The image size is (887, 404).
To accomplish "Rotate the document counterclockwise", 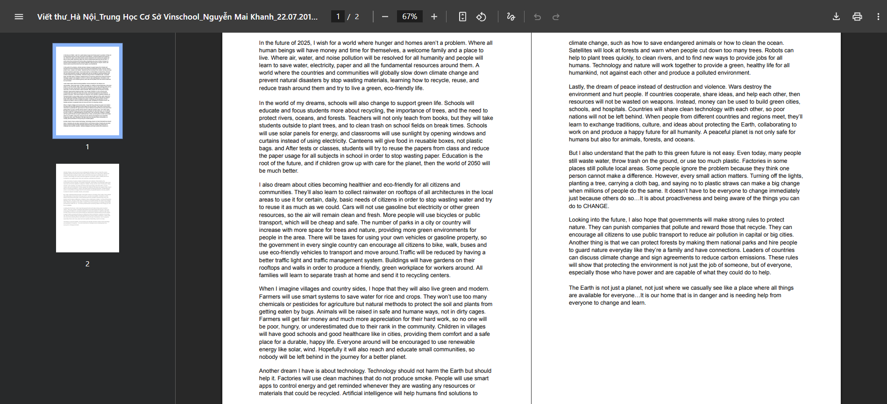I will tap(481, 17).
